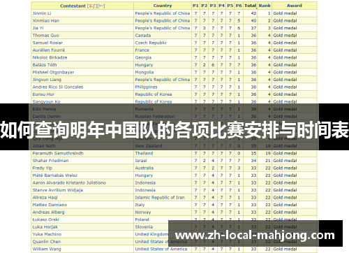Open Andreas Alberg's contestant page
Screen dimensions: 349x253
[48, 212]
